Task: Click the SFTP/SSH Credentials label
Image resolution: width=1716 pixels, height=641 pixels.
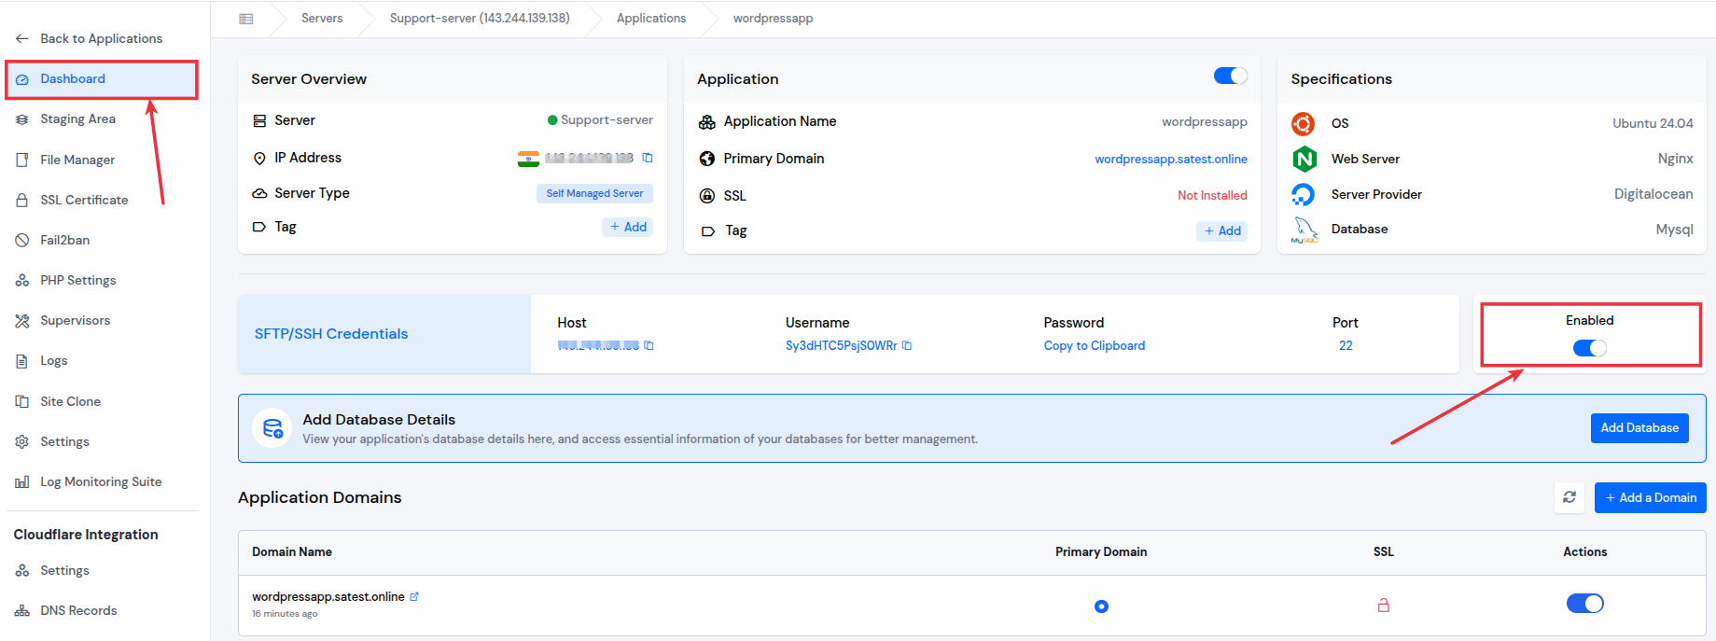Action: click(x=331, y=334)
